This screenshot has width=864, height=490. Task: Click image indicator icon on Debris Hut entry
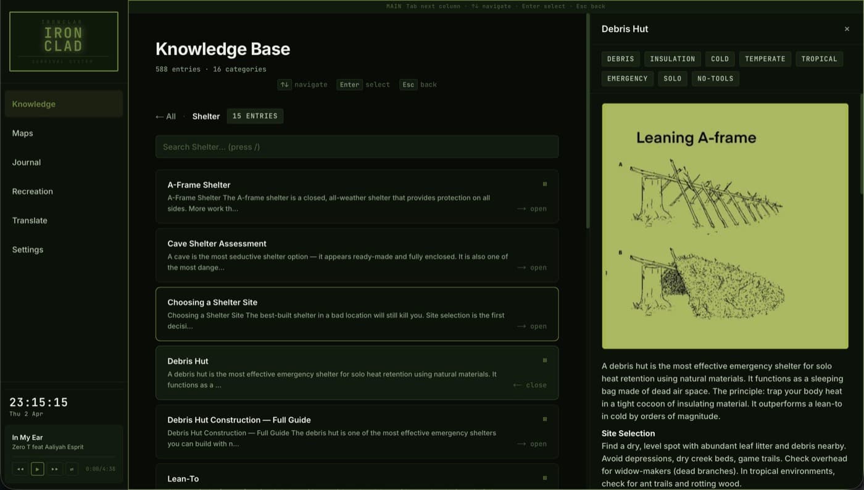544,360
